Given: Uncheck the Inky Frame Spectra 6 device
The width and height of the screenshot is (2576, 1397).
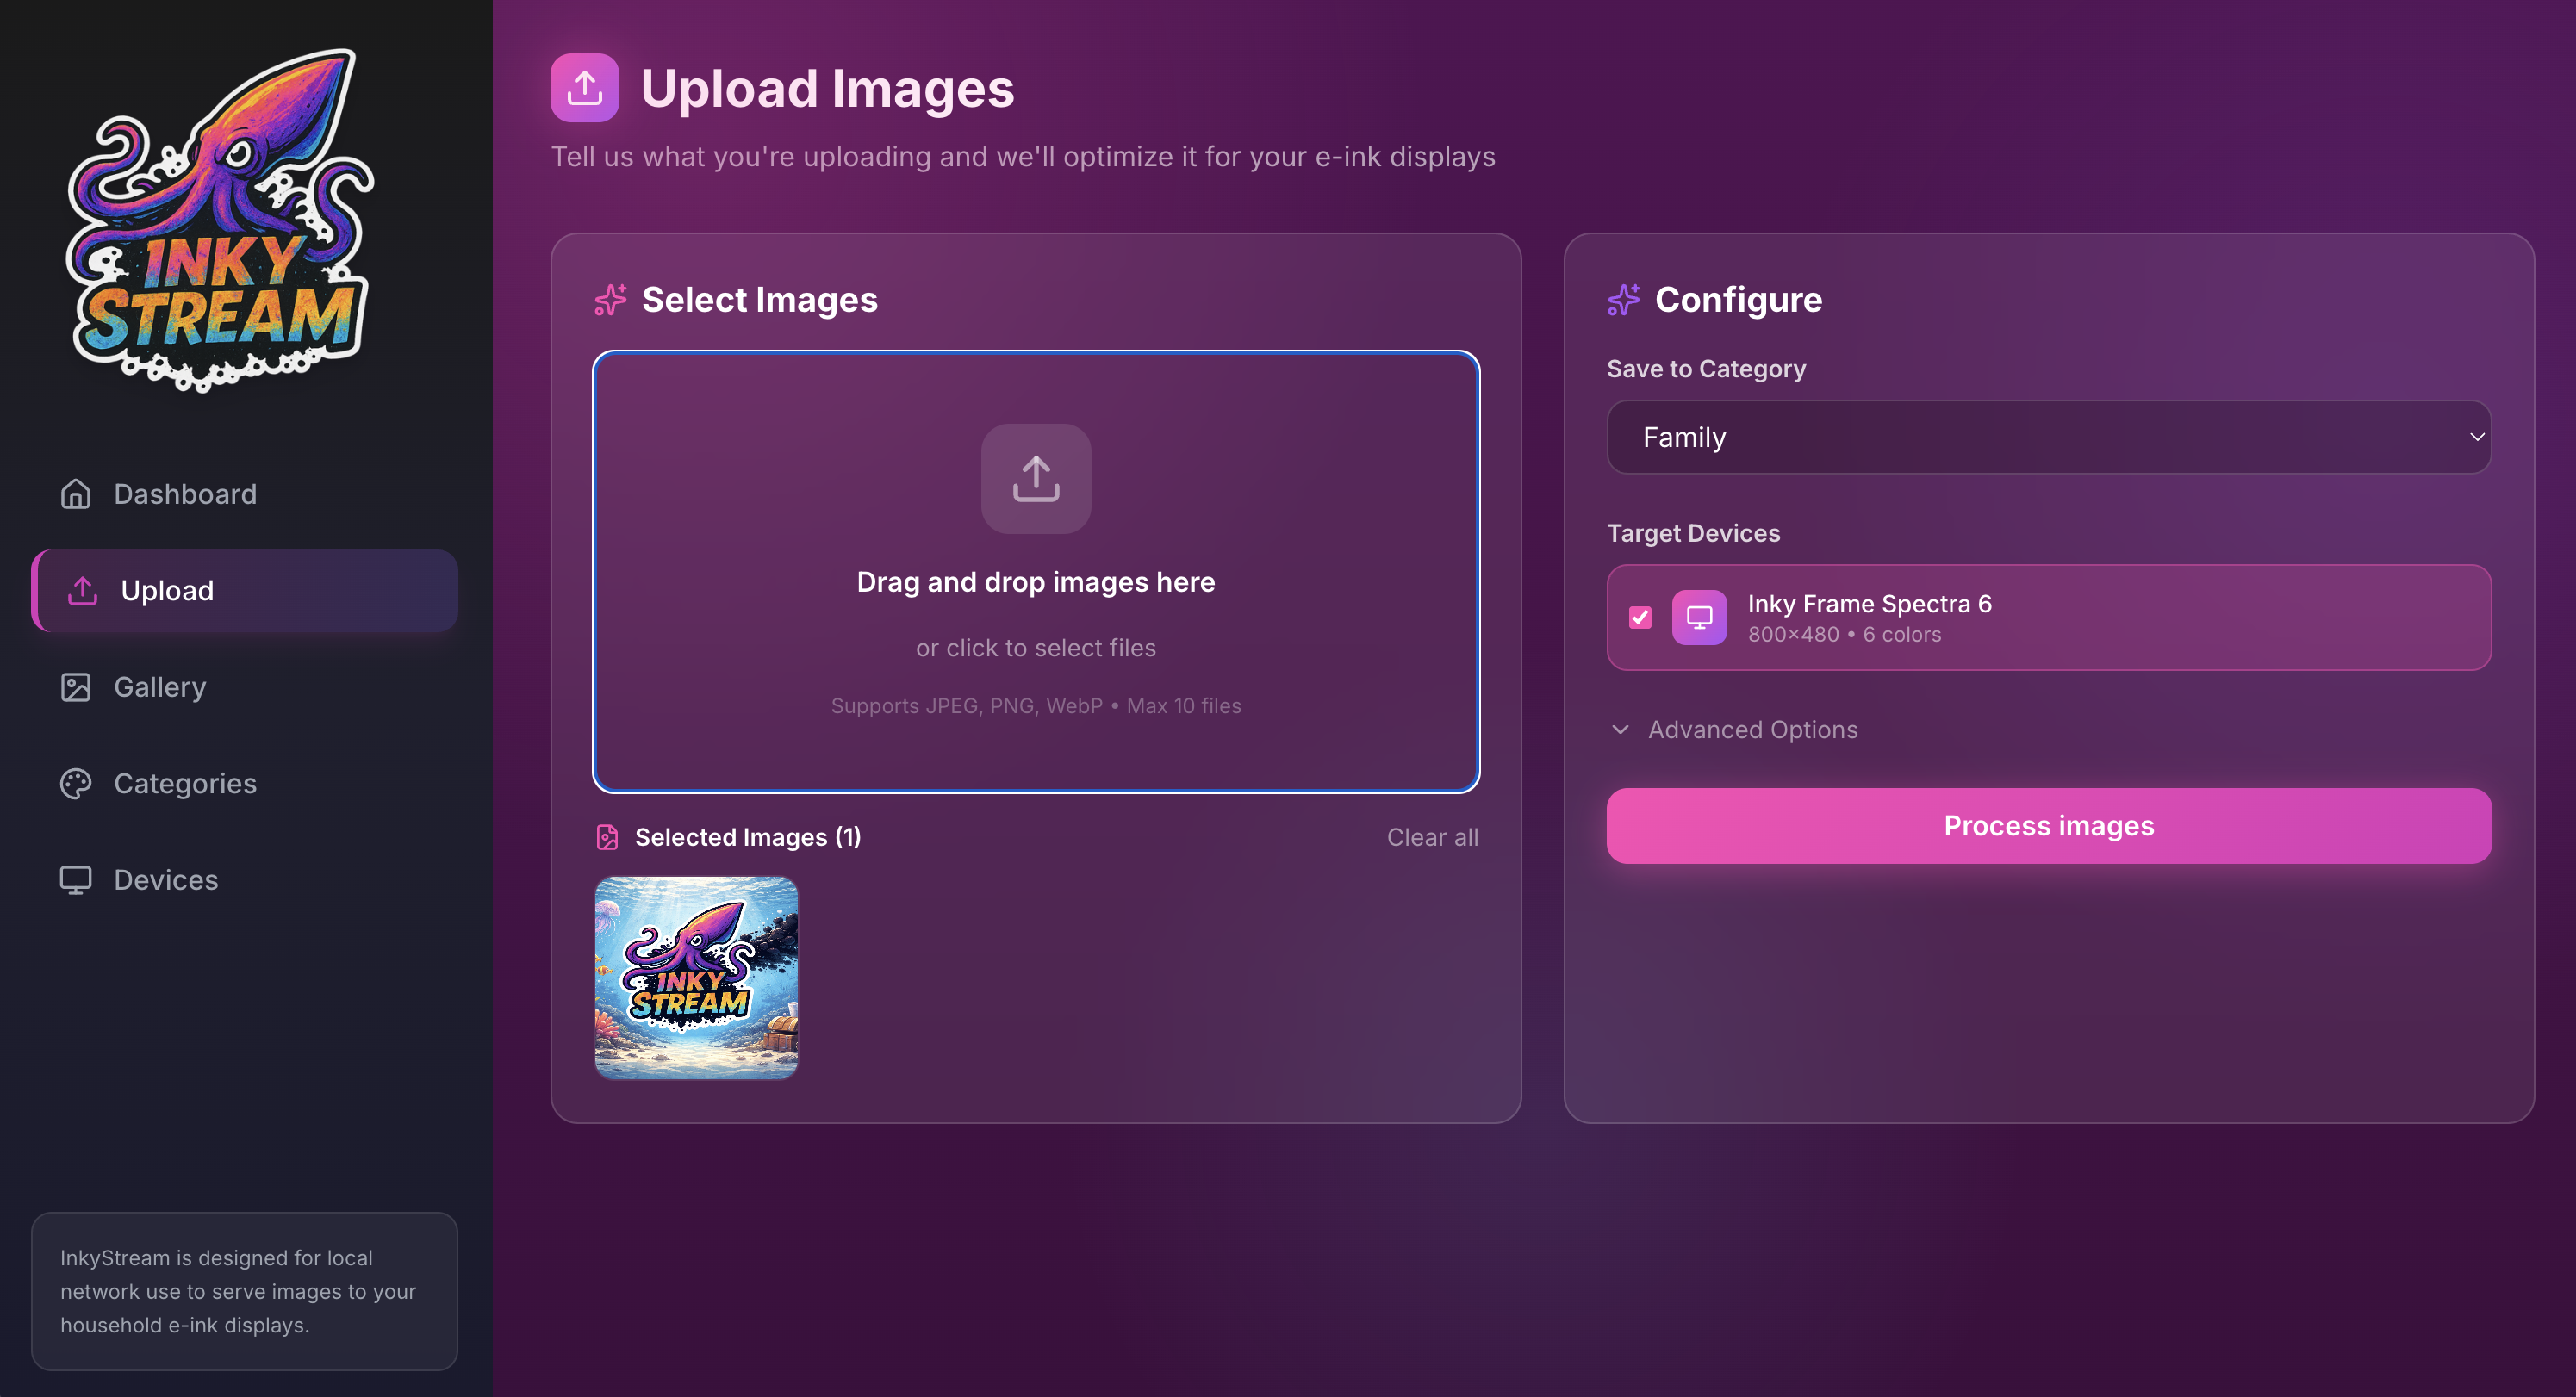Looking at the screenshot, I should 1640,618.
